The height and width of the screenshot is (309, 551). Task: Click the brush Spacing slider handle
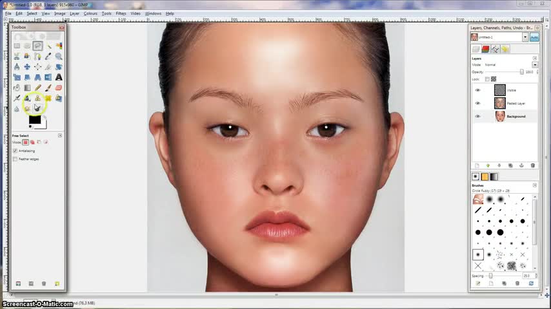pos(490,276)
